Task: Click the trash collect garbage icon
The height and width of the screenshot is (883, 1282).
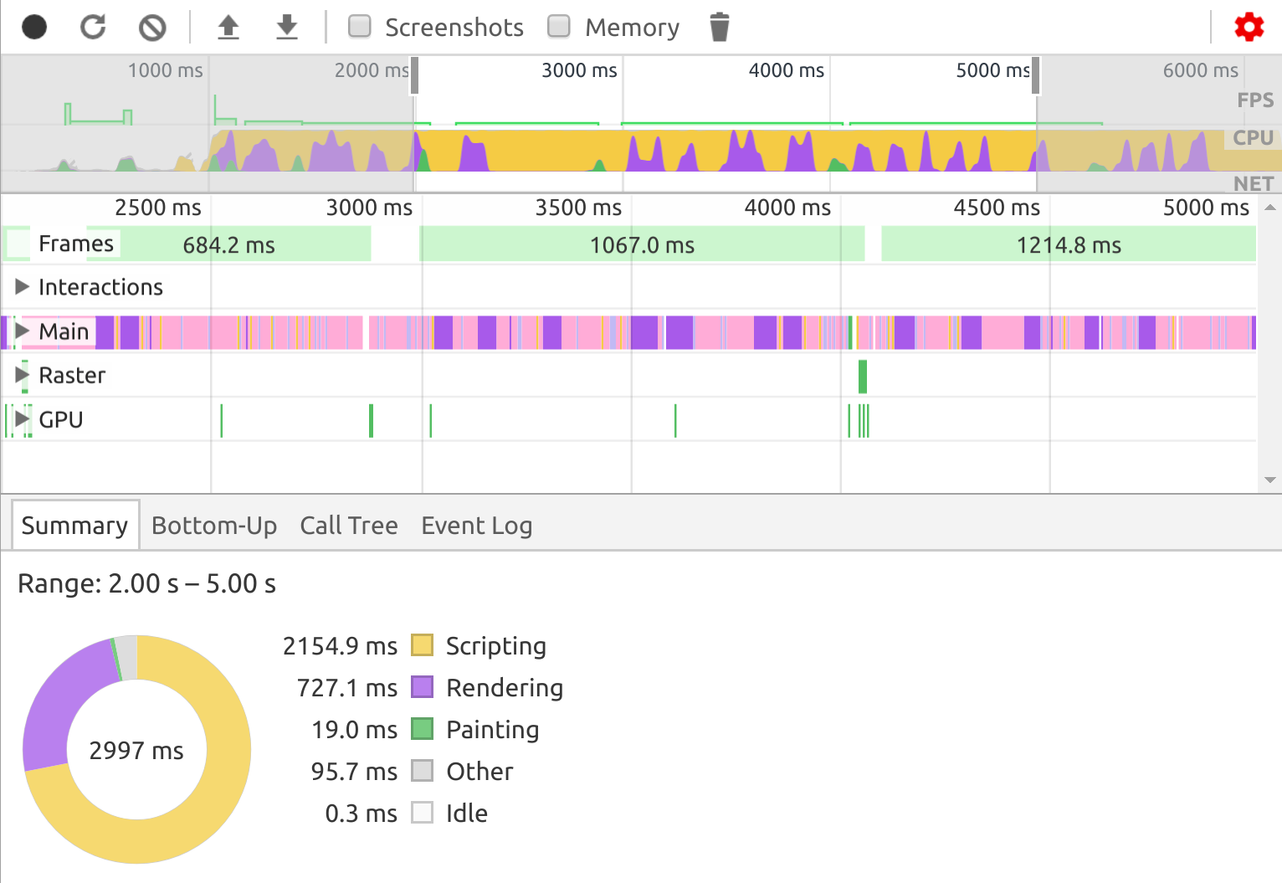Action: point(719,28)
